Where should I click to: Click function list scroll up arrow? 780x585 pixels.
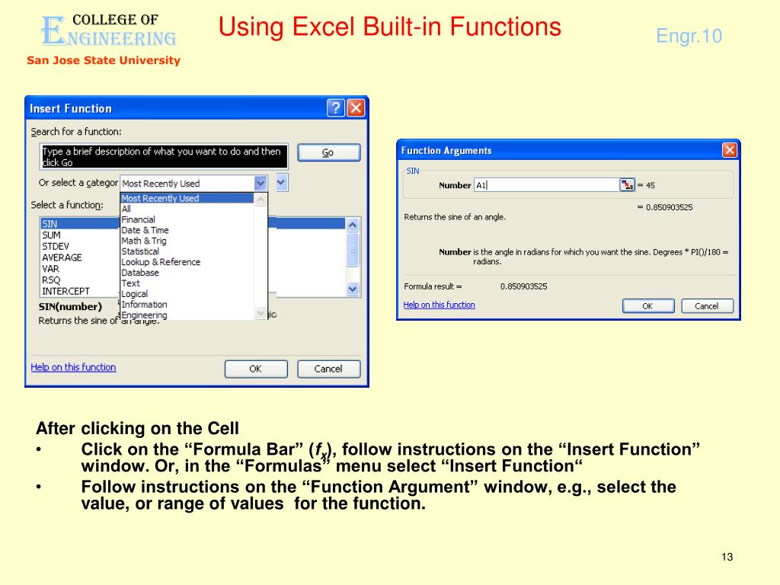[x=352, y=225]
